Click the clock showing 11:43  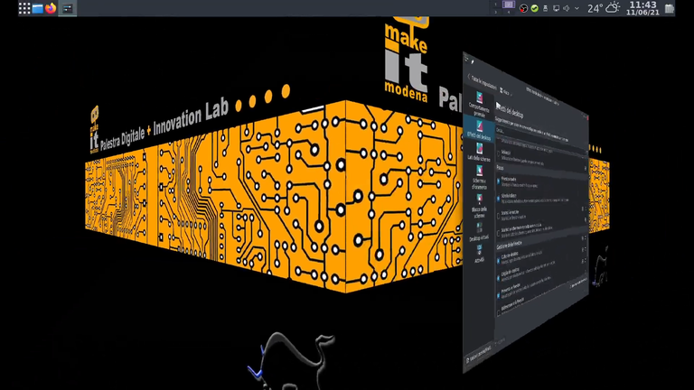pos(642,8)
